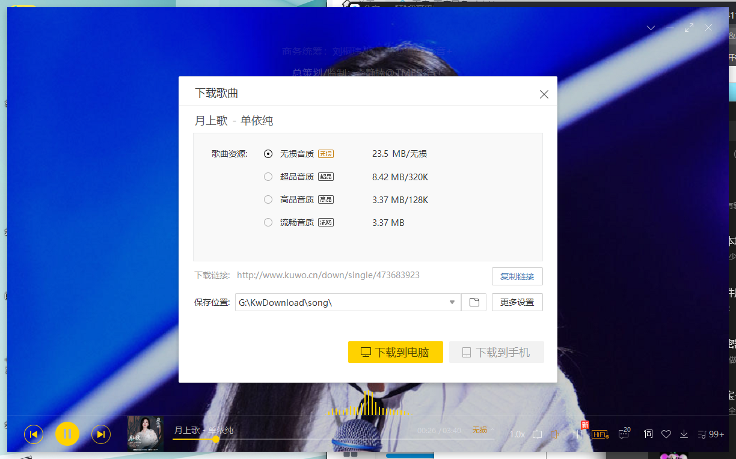Open the top-right chevron menu
The image size is (736, 459).
651,28
